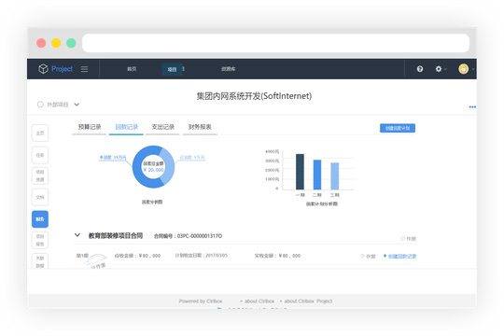This screenshot has height=336, width=504.
Task: Click 作废 on the contract header row
Action: coord(408,239)
